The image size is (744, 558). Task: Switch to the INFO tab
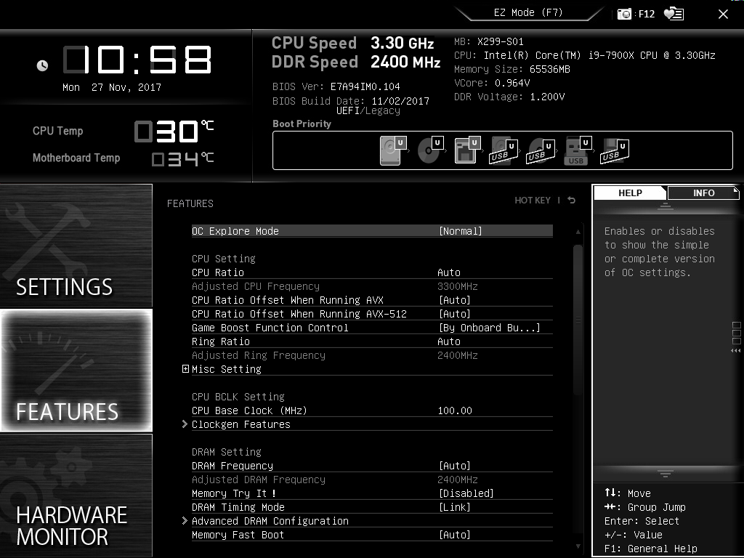(703, 193)
